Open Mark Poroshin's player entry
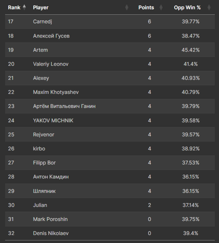 click(50, 219)
